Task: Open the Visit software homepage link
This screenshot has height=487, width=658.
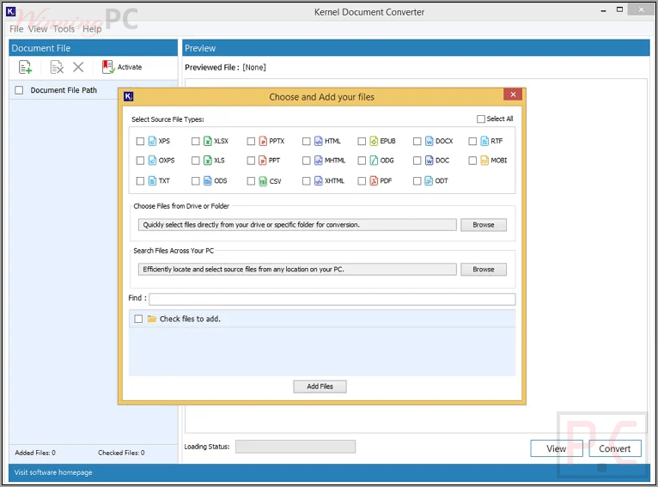Action: tap(53, 472)
